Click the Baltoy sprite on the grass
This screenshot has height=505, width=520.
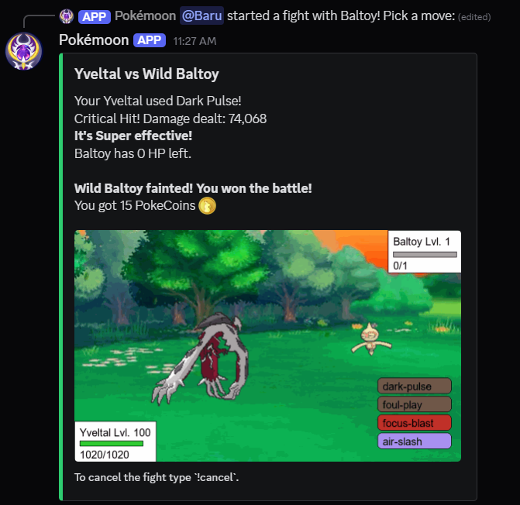coord(371,339)
